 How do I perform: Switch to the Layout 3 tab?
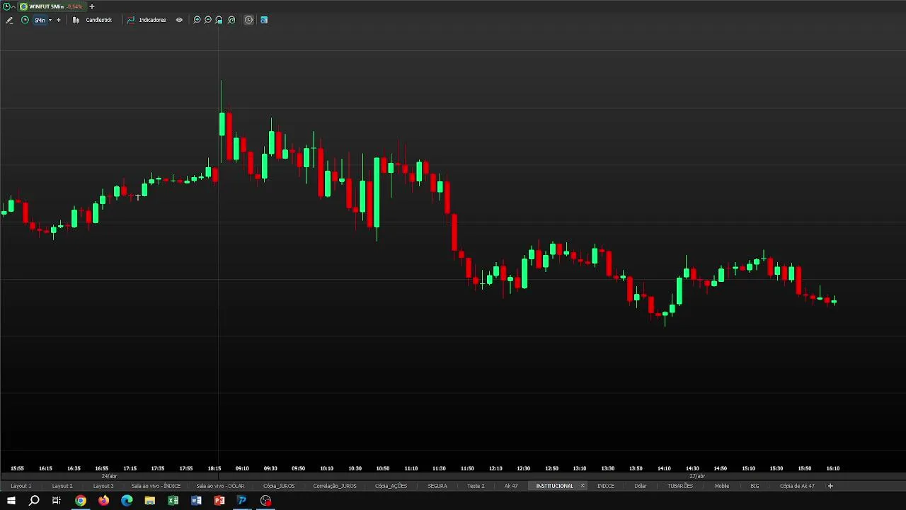pyautogui.click(x=103, y=486)
